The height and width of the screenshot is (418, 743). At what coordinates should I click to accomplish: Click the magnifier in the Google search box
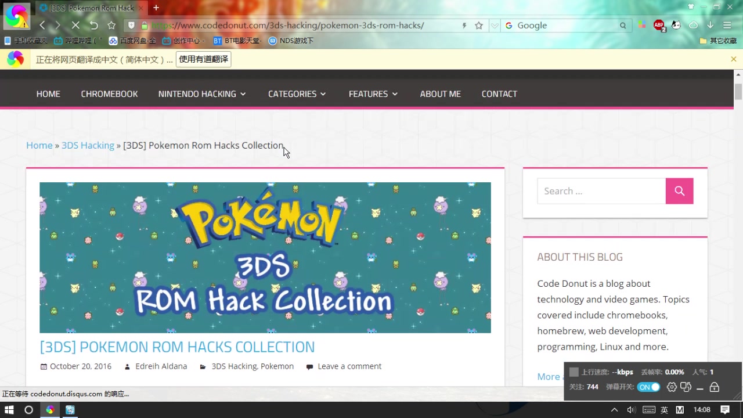623,26
